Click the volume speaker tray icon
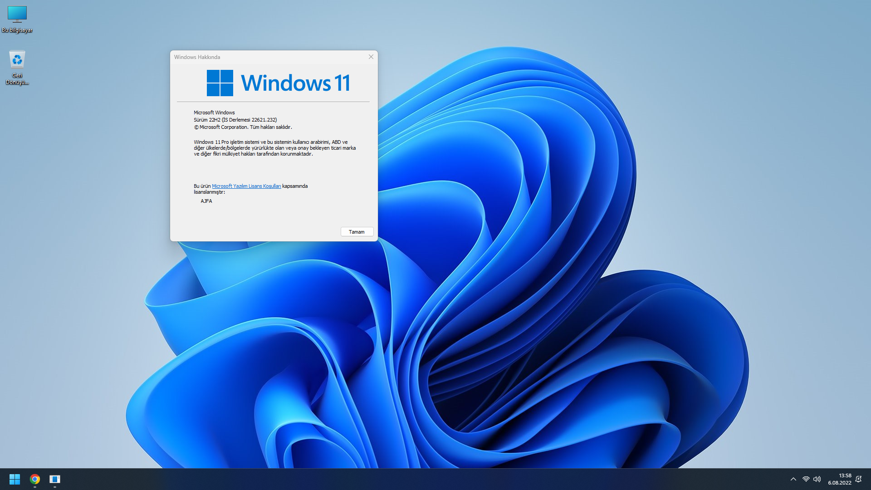 [817, 479]
